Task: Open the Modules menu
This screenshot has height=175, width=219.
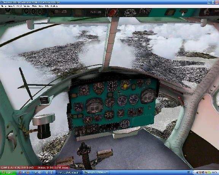Action: tap(54, 6)
